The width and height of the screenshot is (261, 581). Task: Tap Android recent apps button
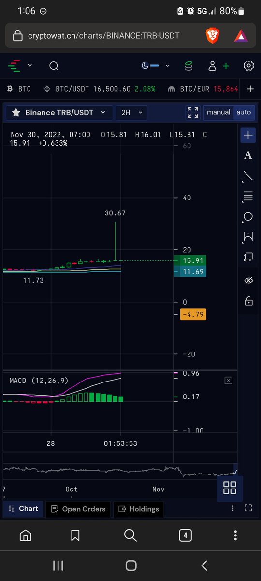[58, 566]
